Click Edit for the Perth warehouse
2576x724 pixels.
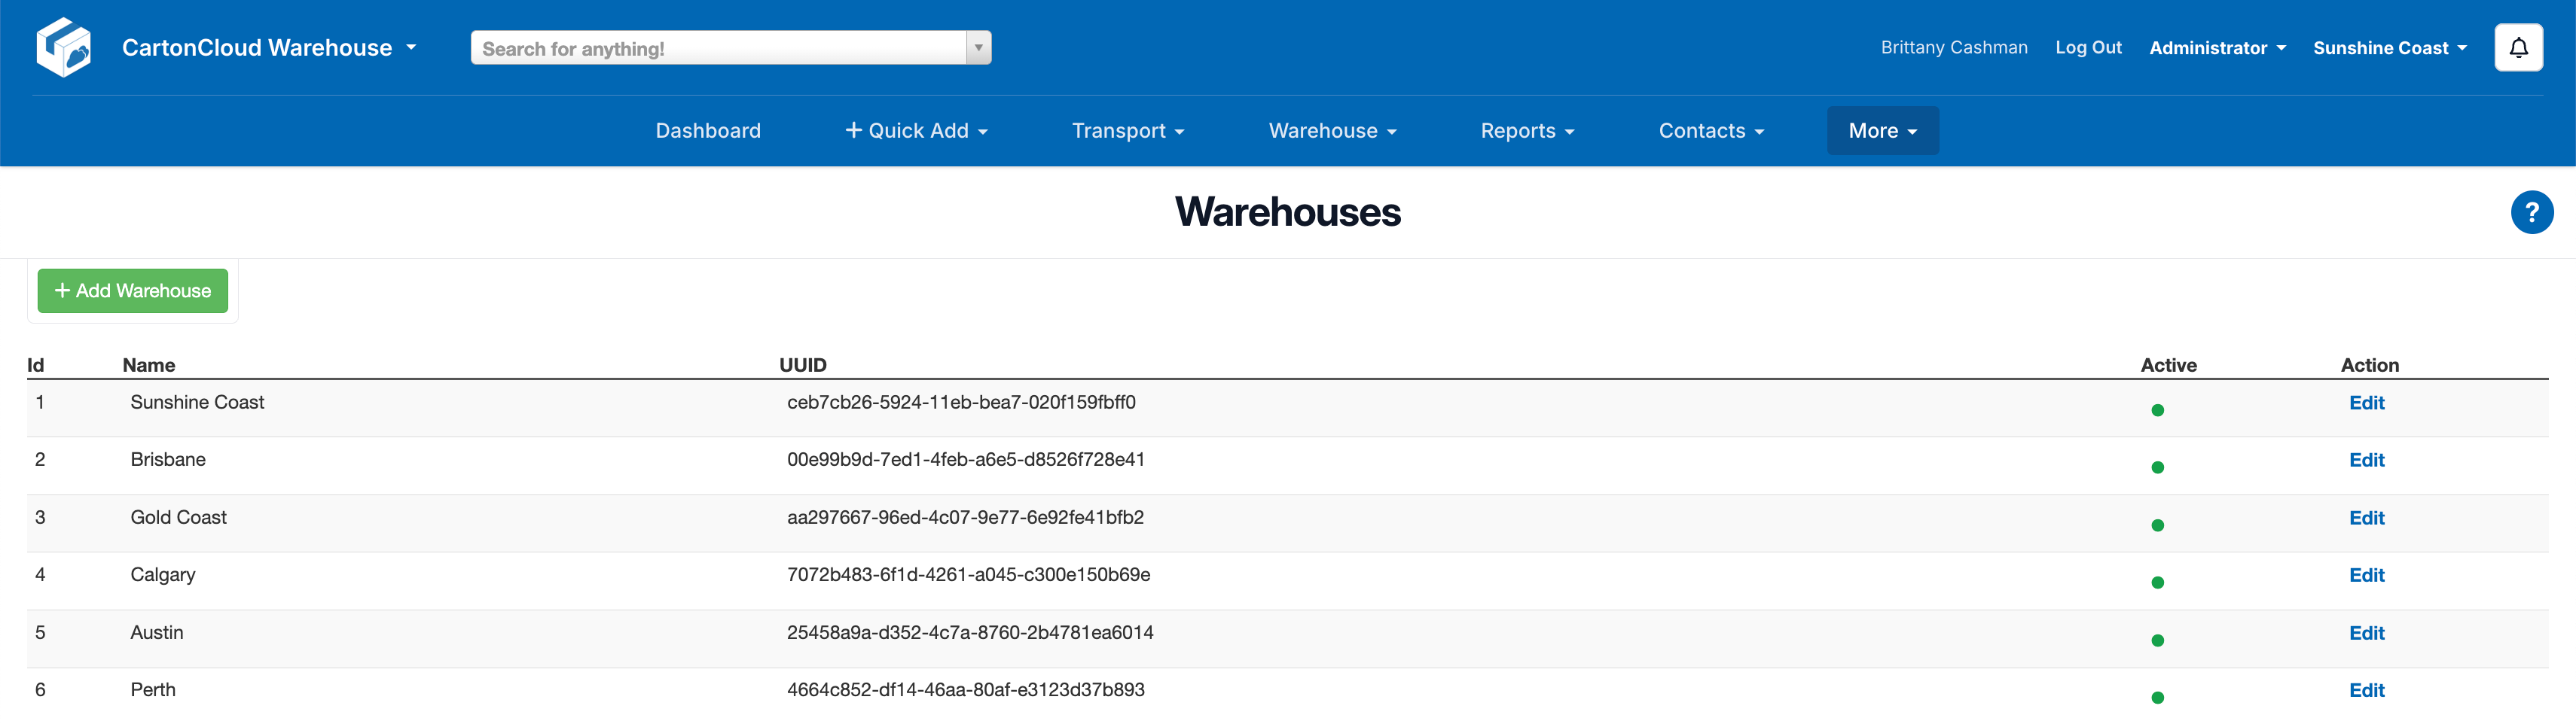click(2365, 690)
